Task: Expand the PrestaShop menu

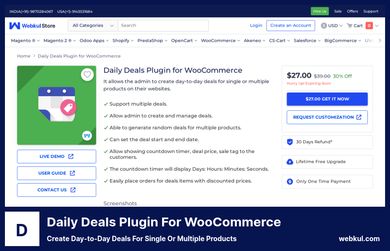Action: tap(152, 40)
